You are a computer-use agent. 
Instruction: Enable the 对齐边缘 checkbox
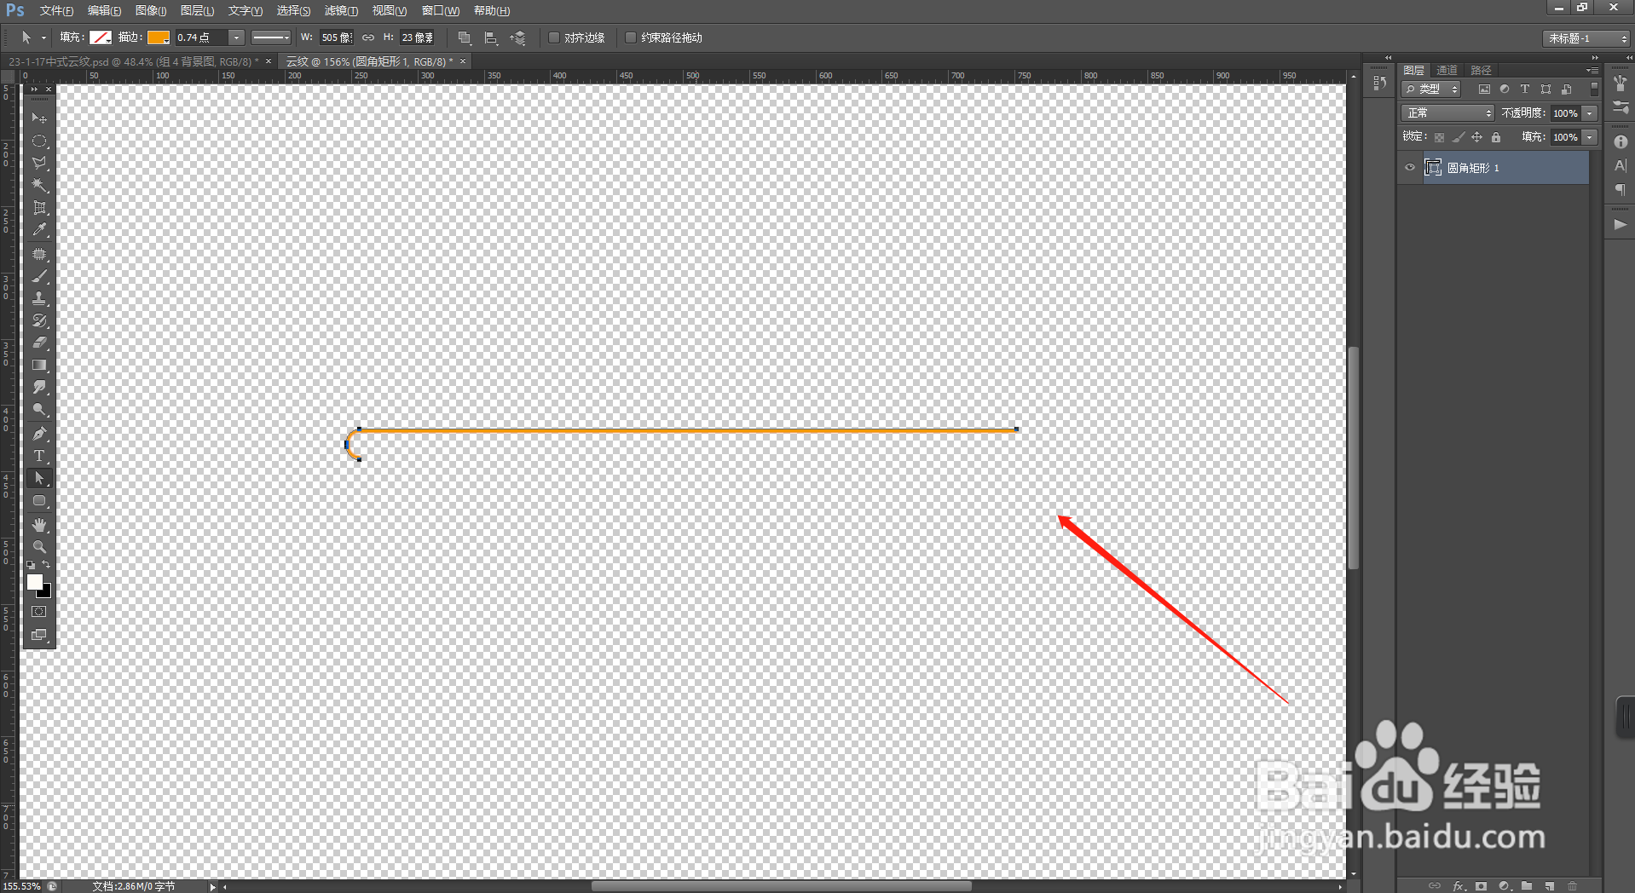click(554, 37)
